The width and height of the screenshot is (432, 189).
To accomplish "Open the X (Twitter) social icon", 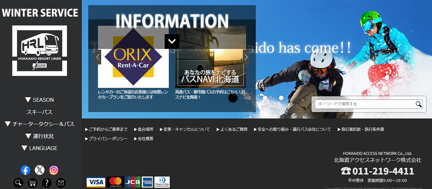I will (x=40, y=170).
